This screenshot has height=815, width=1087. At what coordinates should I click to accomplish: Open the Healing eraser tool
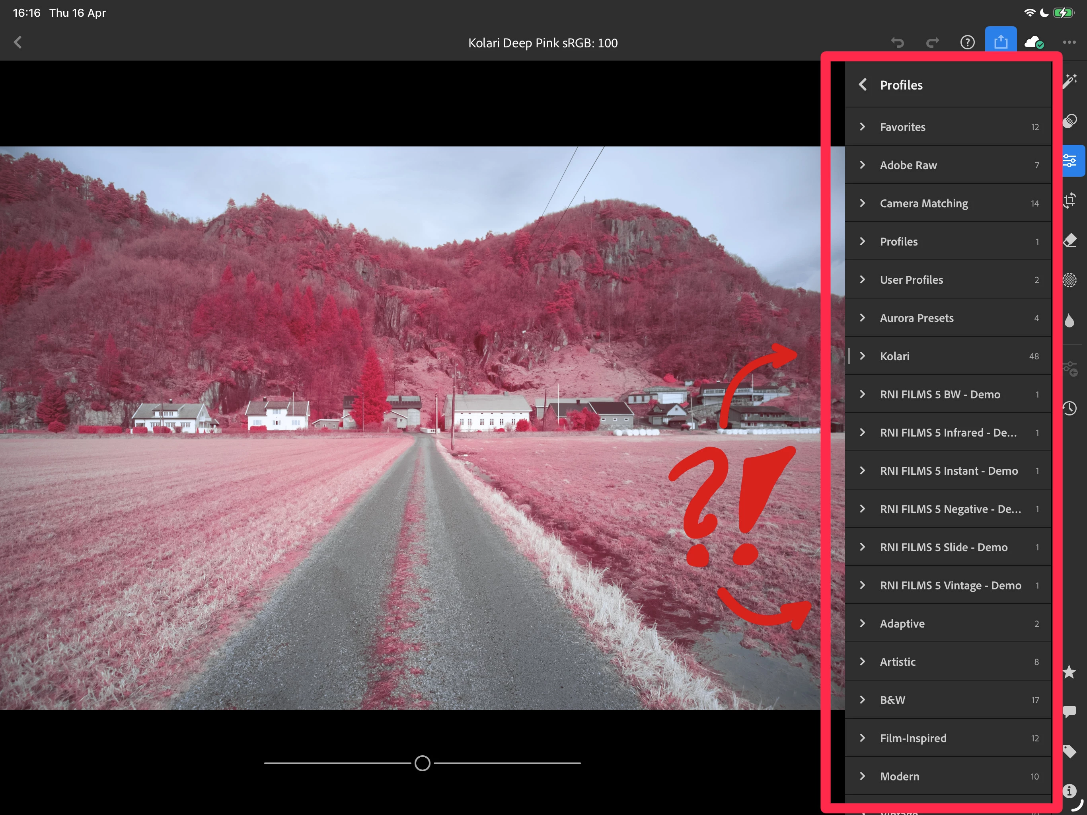pos(1070,240)
